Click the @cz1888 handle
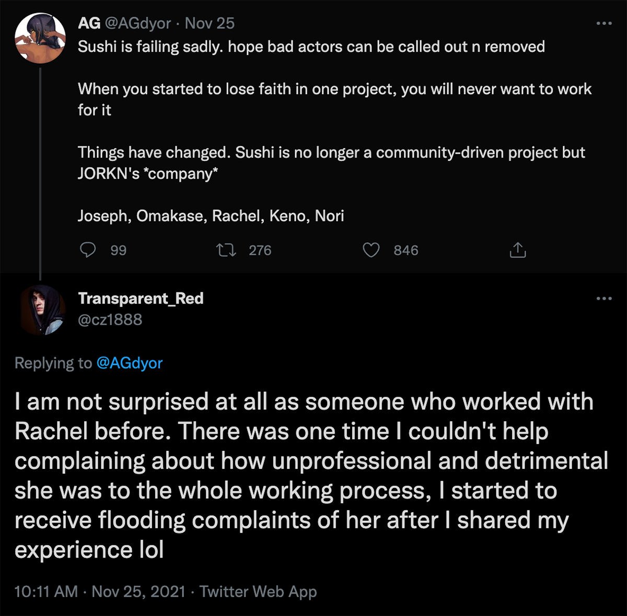 tap(110, 319)
